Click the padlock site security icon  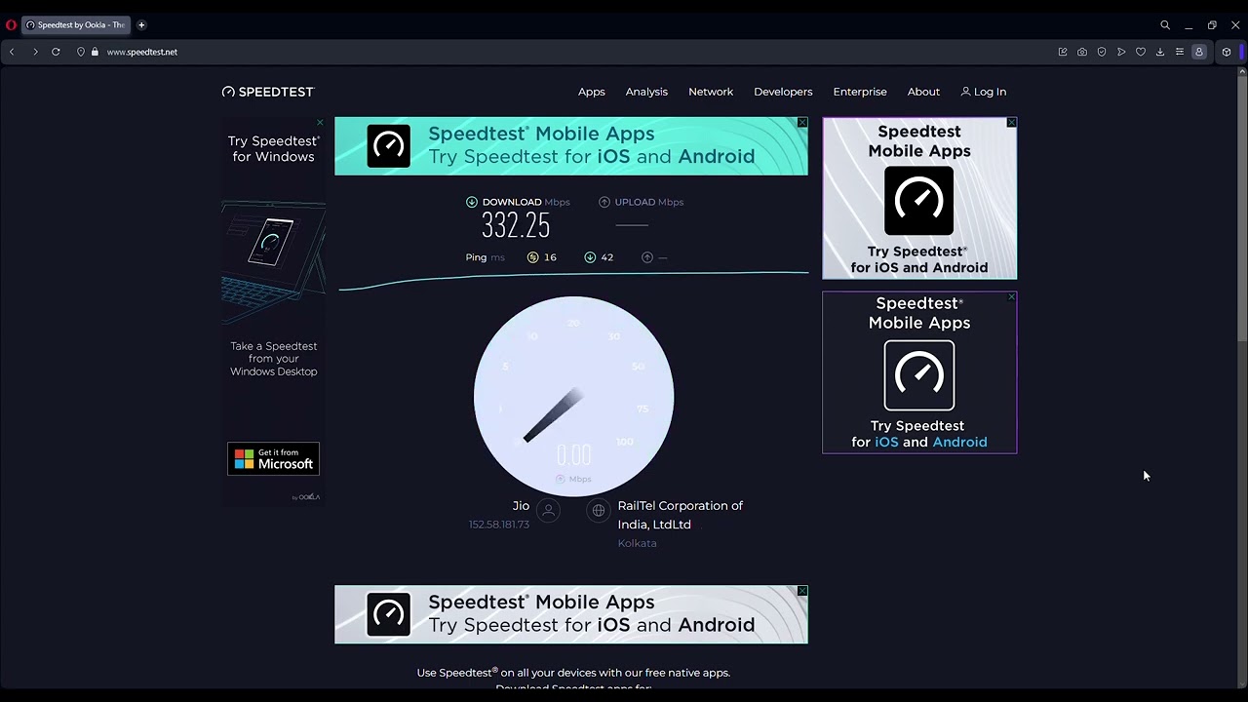coord(95,52)
